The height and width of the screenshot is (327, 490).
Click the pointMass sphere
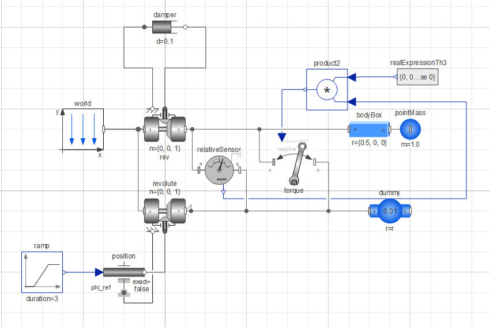[410, 129]
